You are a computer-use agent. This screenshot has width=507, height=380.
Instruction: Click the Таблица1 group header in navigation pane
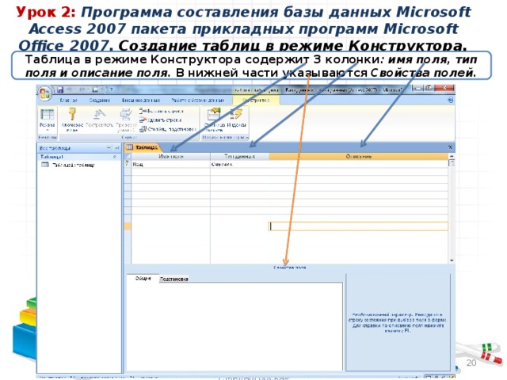click(78, 157)
